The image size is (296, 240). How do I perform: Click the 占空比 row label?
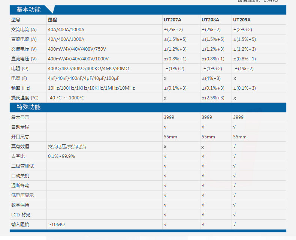tap(18, 156)
